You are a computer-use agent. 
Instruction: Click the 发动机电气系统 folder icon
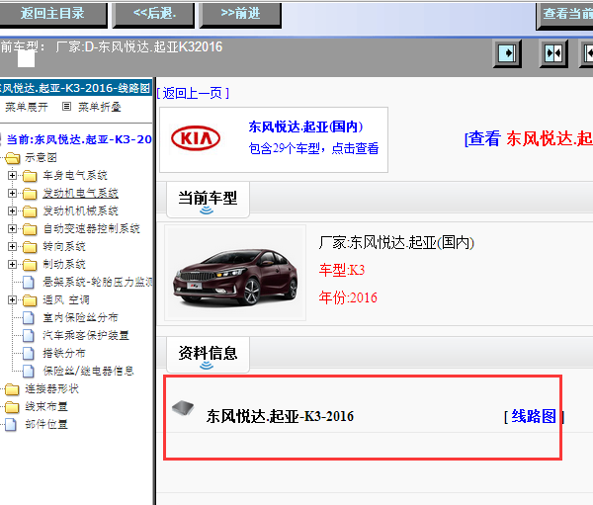(30, 194)
